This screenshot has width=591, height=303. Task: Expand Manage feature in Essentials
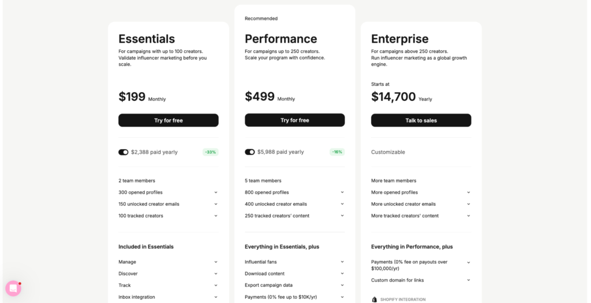[x=216, y=262]
